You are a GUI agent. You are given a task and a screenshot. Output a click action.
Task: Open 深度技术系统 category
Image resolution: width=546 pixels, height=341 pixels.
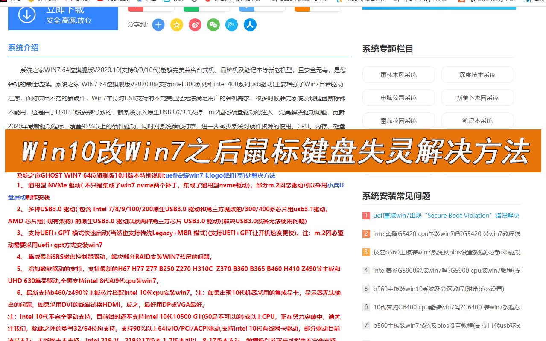(477, 75)
